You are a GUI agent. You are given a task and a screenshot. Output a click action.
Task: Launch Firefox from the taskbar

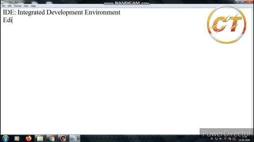pos(29,138)
